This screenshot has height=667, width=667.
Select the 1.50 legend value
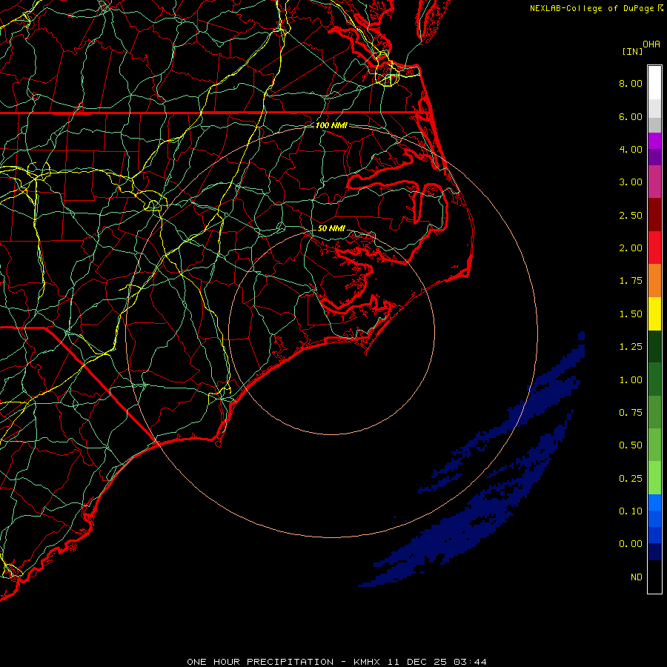631,314
